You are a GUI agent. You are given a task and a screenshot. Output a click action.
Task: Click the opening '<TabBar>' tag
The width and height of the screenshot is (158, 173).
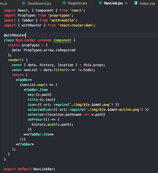pyautogui.click(x=24, y=80)
